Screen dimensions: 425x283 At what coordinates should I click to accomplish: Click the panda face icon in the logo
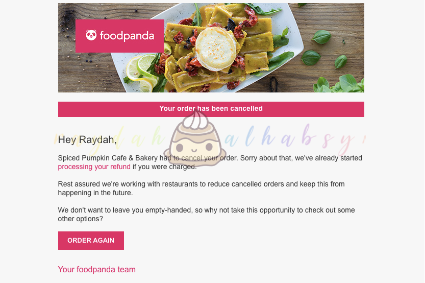pyautogui.click(x=91, y=35)
